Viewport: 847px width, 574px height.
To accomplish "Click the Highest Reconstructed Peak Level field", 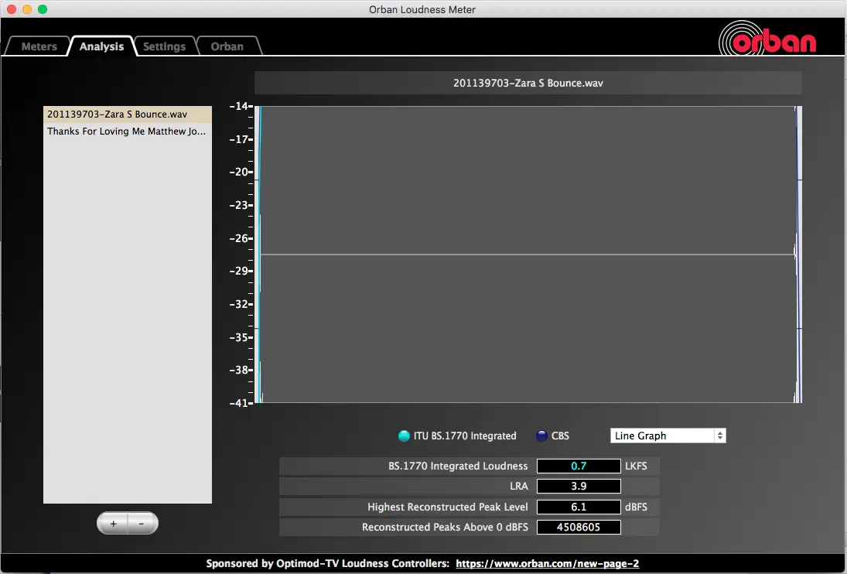I will click(579, 507).
